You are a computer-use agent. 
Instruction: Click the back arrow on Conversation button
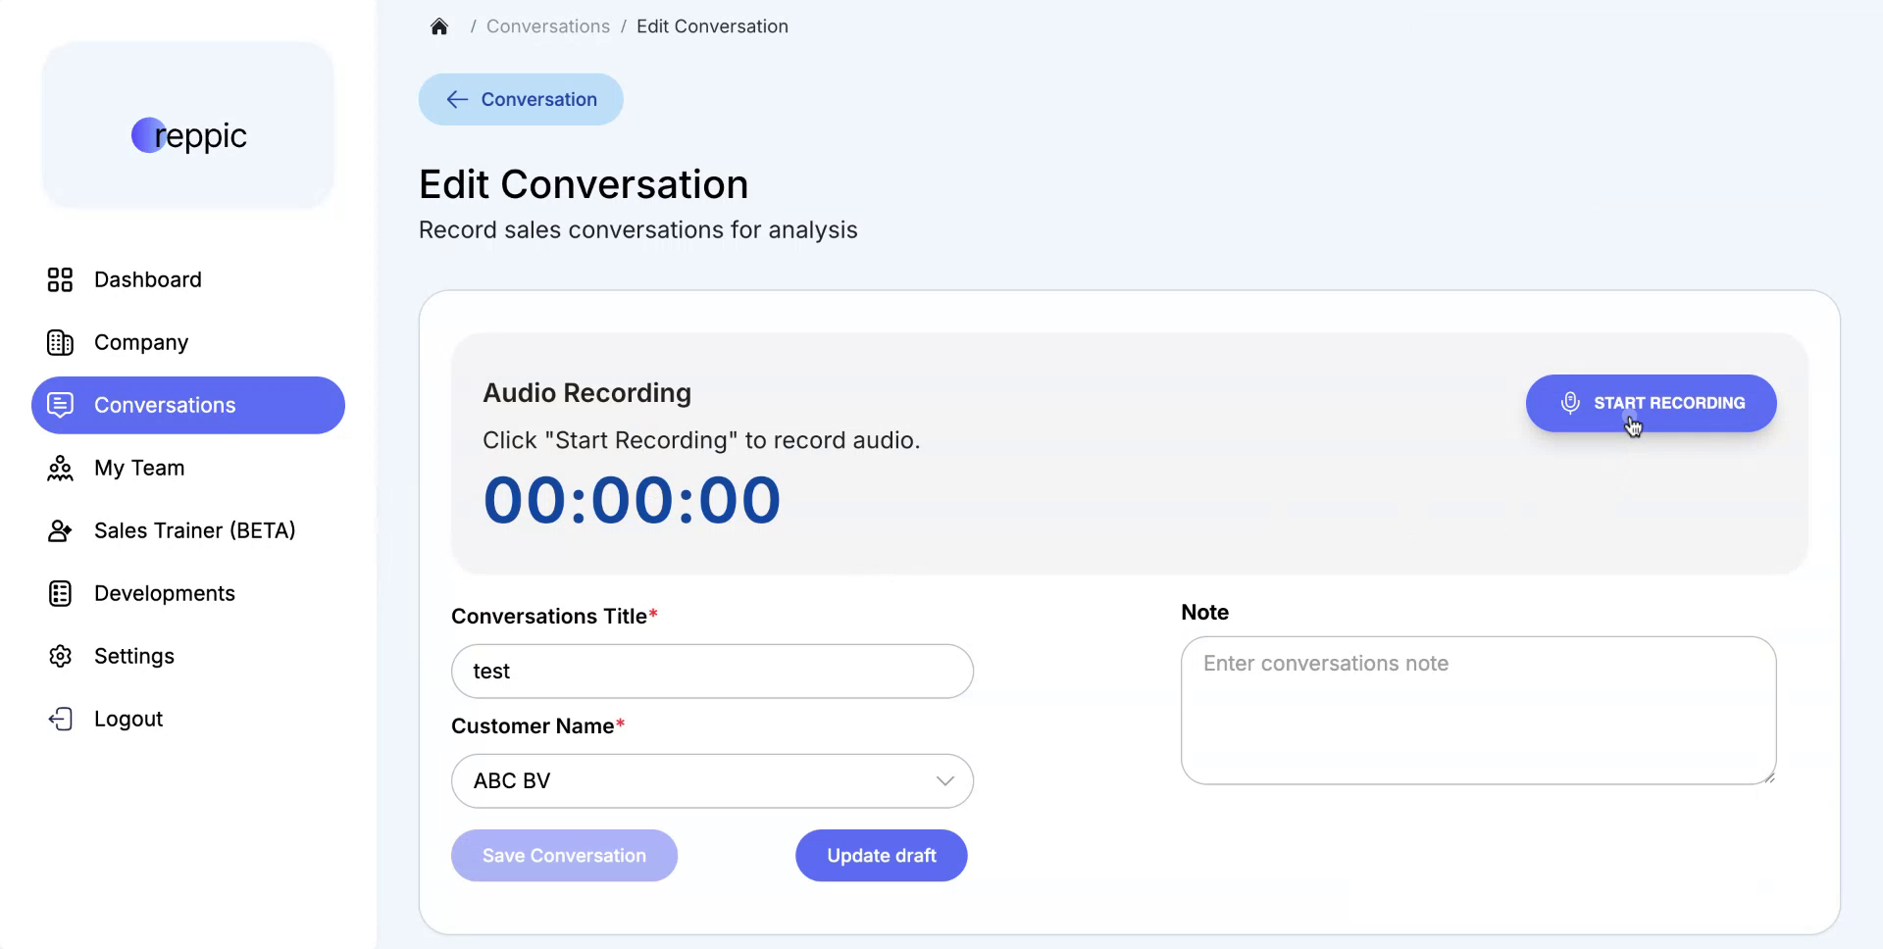(x=457, y=99)
